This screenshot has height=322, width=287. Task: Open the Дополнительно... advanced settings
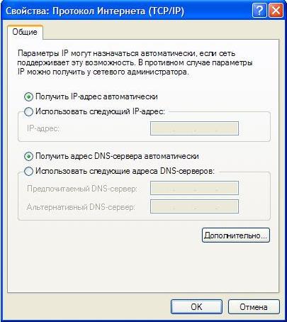(236, 235)
